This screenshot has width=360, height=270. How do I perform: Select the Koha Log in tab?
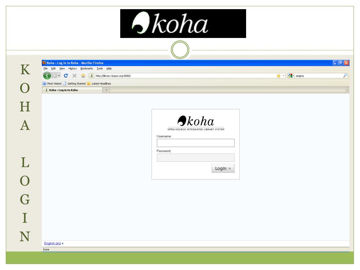[63, 90]
